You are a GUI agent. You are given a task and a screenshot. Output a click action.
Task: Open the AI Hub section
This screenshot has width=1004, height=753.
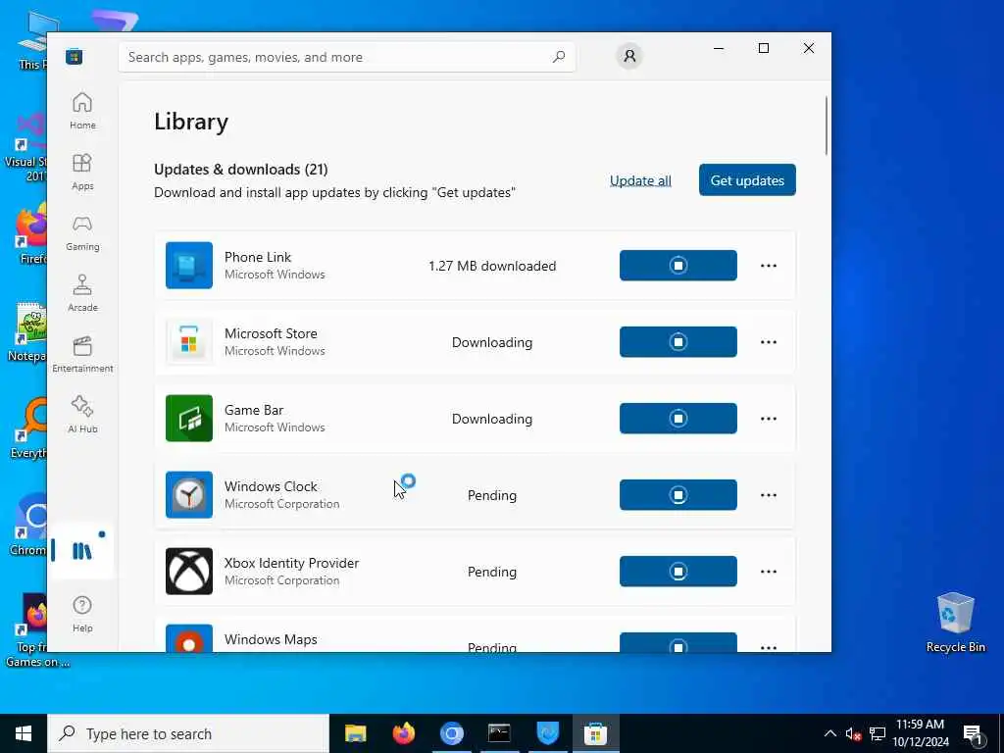pyautogui.click(x=82, y=415)
